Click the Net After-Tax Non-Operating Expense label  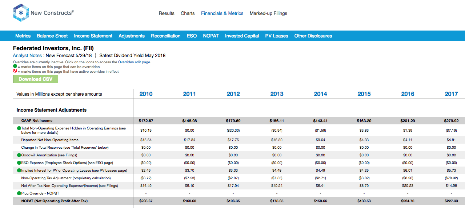pyautogui.click(x=69, y=186)
